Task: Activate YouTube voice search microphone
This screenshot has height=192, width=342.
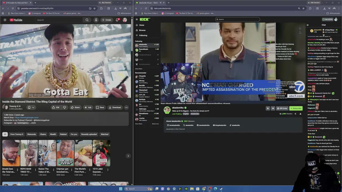Action: coord(96,20)
